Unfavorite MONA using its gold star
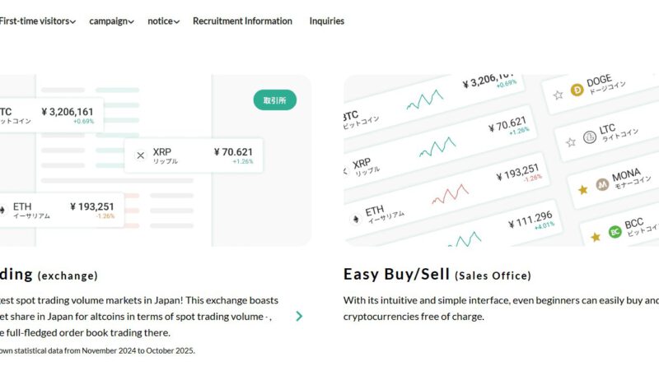 582,190
